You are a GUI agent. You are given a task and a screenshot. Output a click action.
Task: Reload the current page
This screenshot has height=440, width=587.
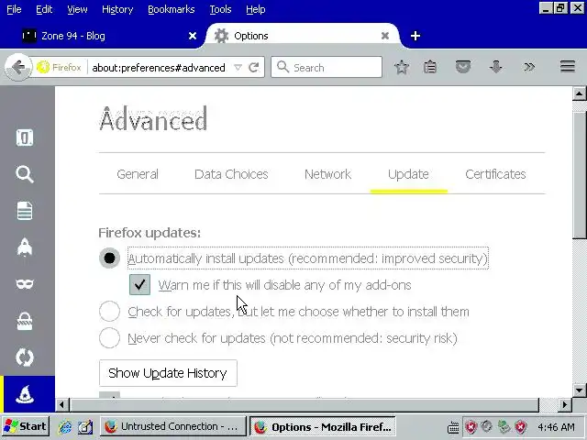point(254,67)
